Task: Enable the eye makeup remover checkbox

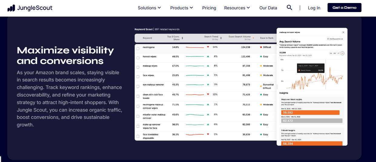Action: tap(138, 86)
